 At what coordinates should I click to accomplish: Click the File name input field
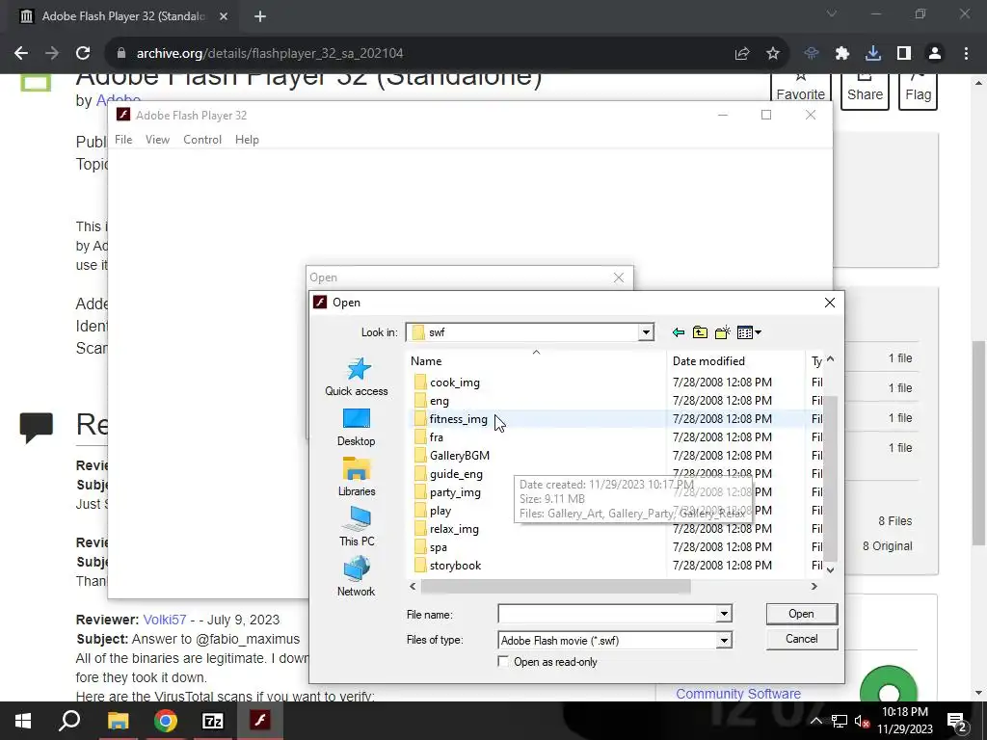(607, 614)
